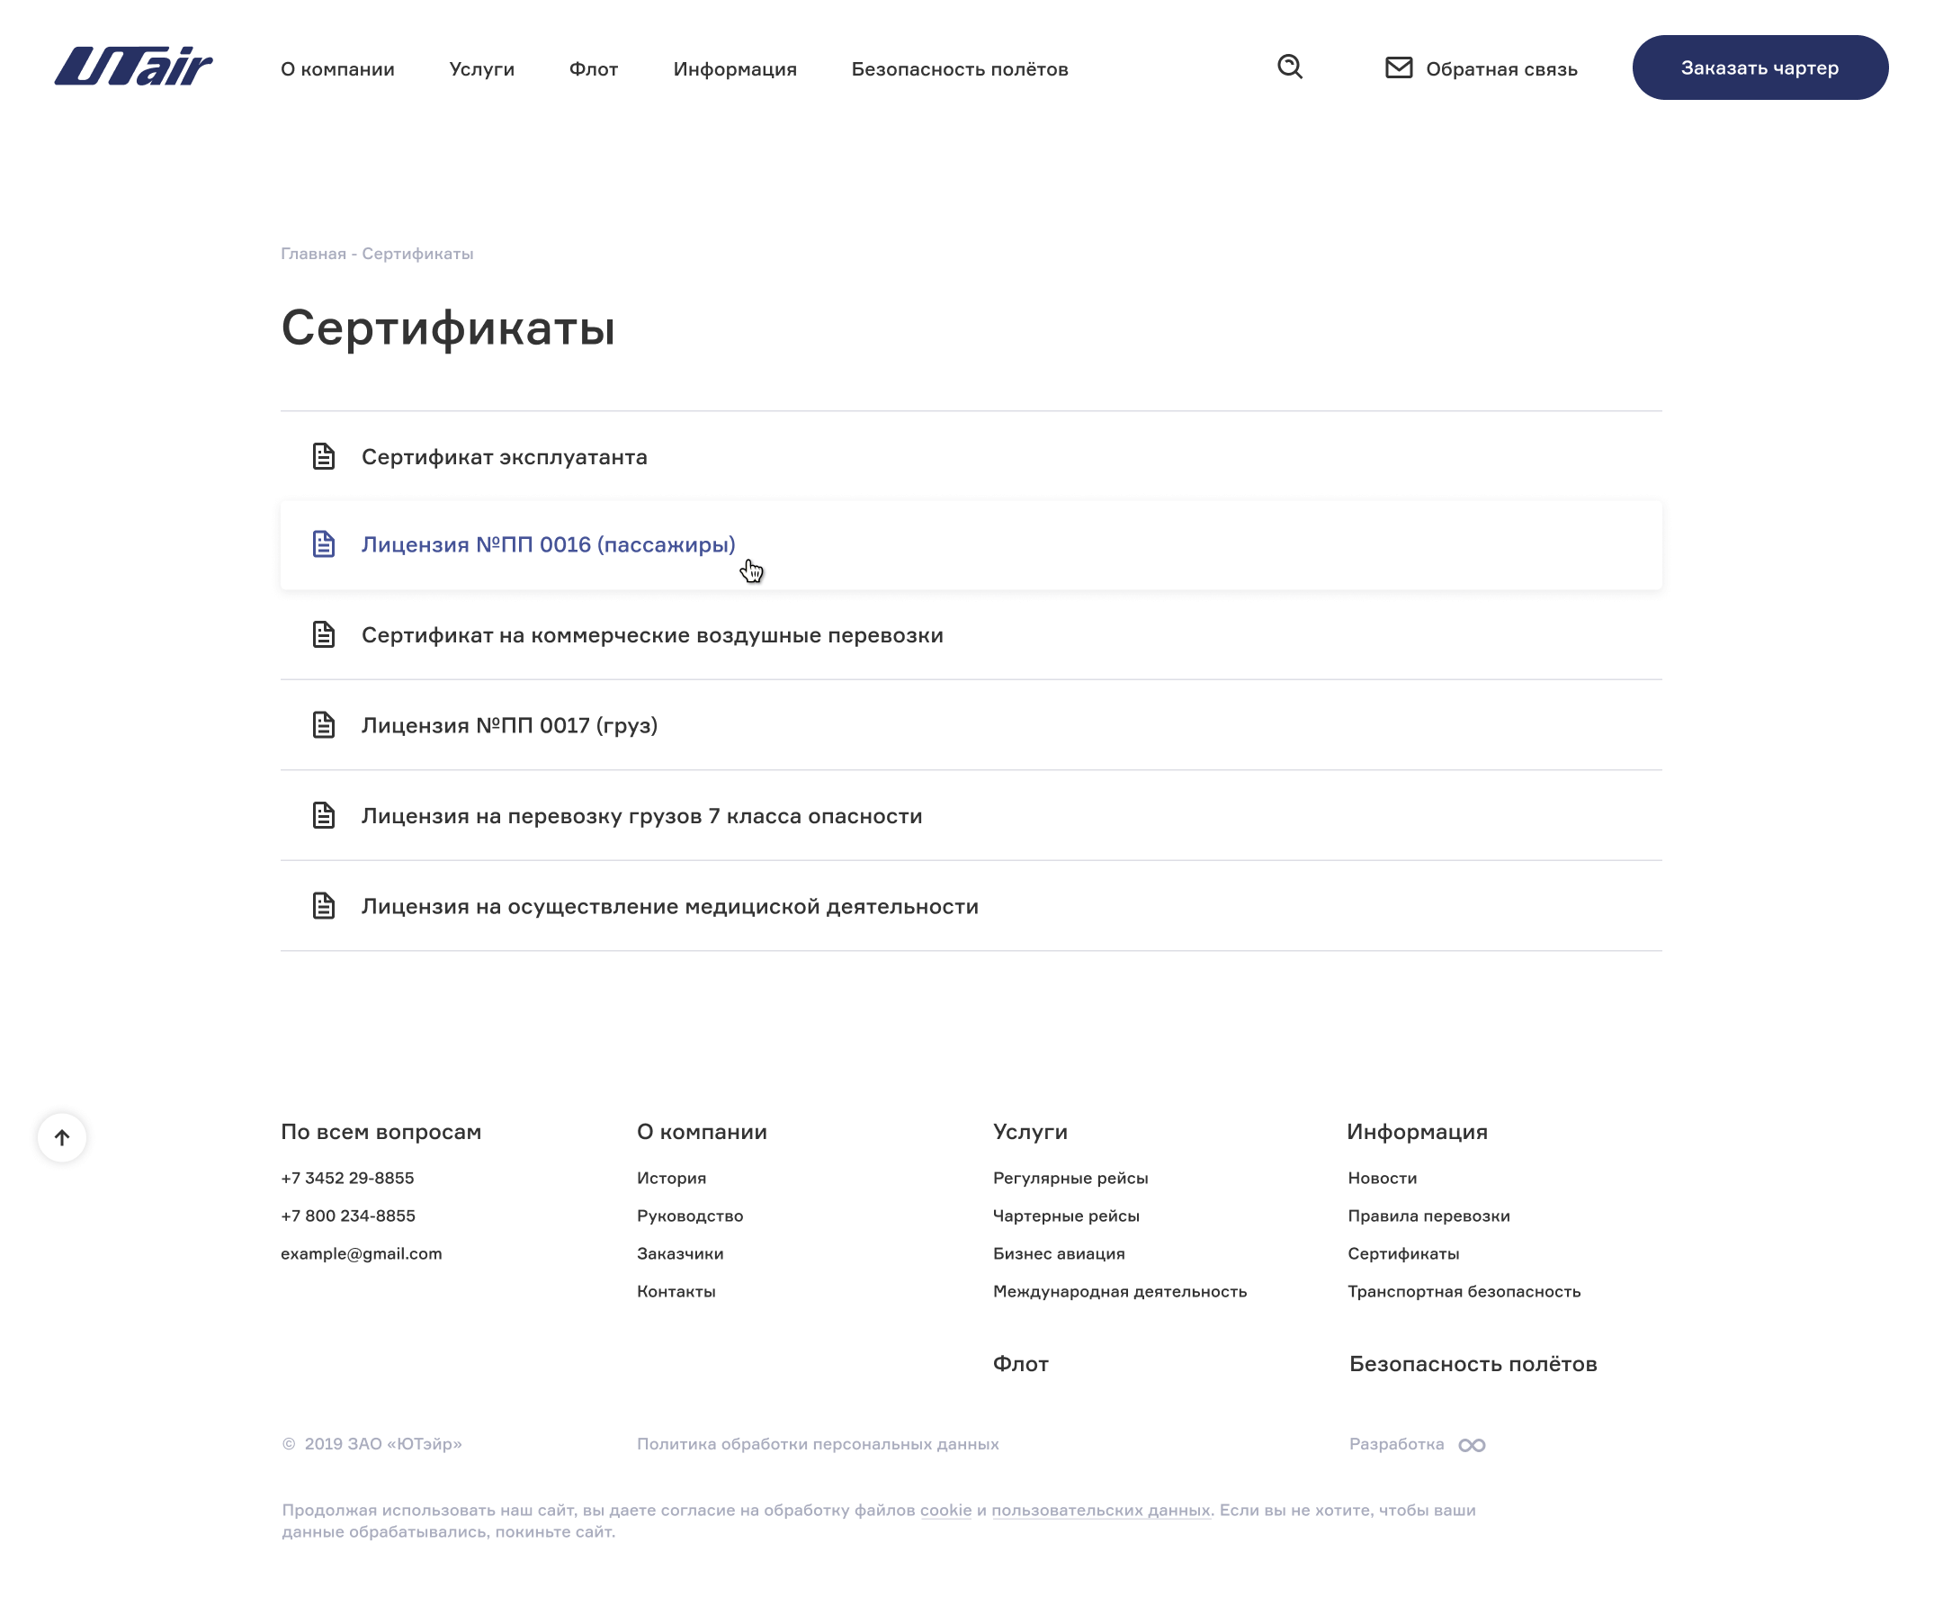Open Новости in footer
The width and height of the screenshot is (1943, 1624).
click(x=1382, y=1178)
